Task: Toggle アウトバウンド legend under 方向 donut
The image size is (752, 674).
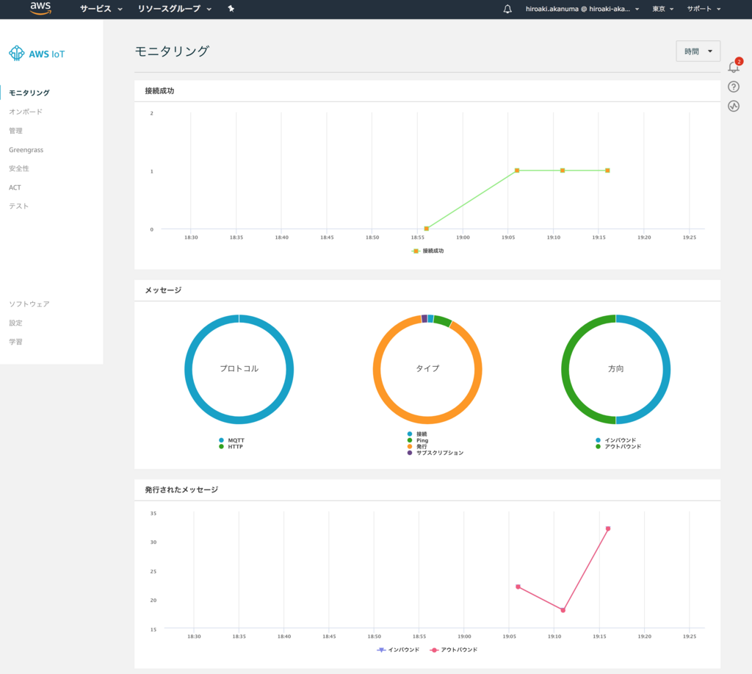Action: (x=618, y=446)
